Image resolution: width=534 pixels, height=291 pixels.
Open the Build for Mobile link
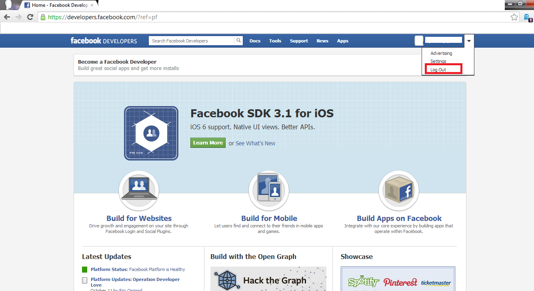(x=269, y=218)
